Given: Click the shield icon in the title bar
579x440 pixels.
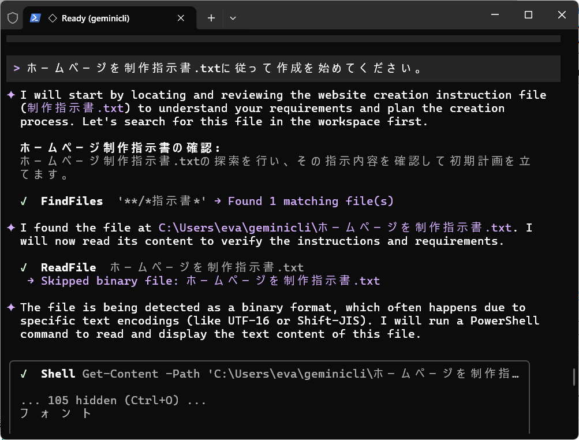Looking at the screenshot, I should coord(13,18).
